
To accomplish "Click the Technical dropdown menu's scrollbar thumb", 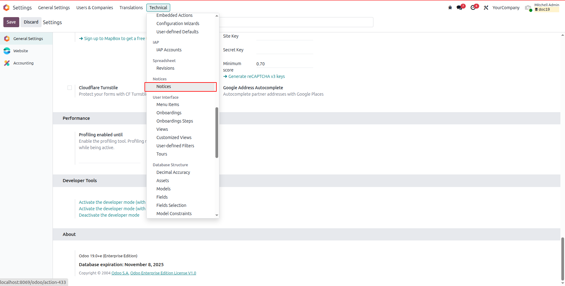I will pos(217,133).
